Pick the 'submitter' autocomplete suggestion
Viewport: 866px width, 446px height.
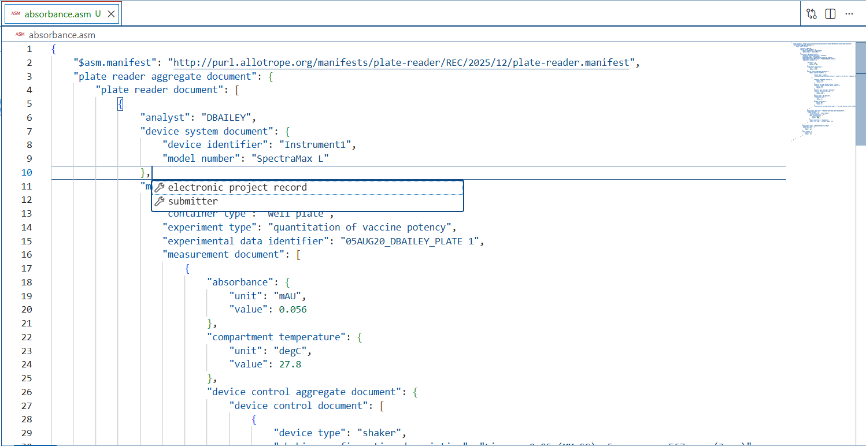click(193, 202)
